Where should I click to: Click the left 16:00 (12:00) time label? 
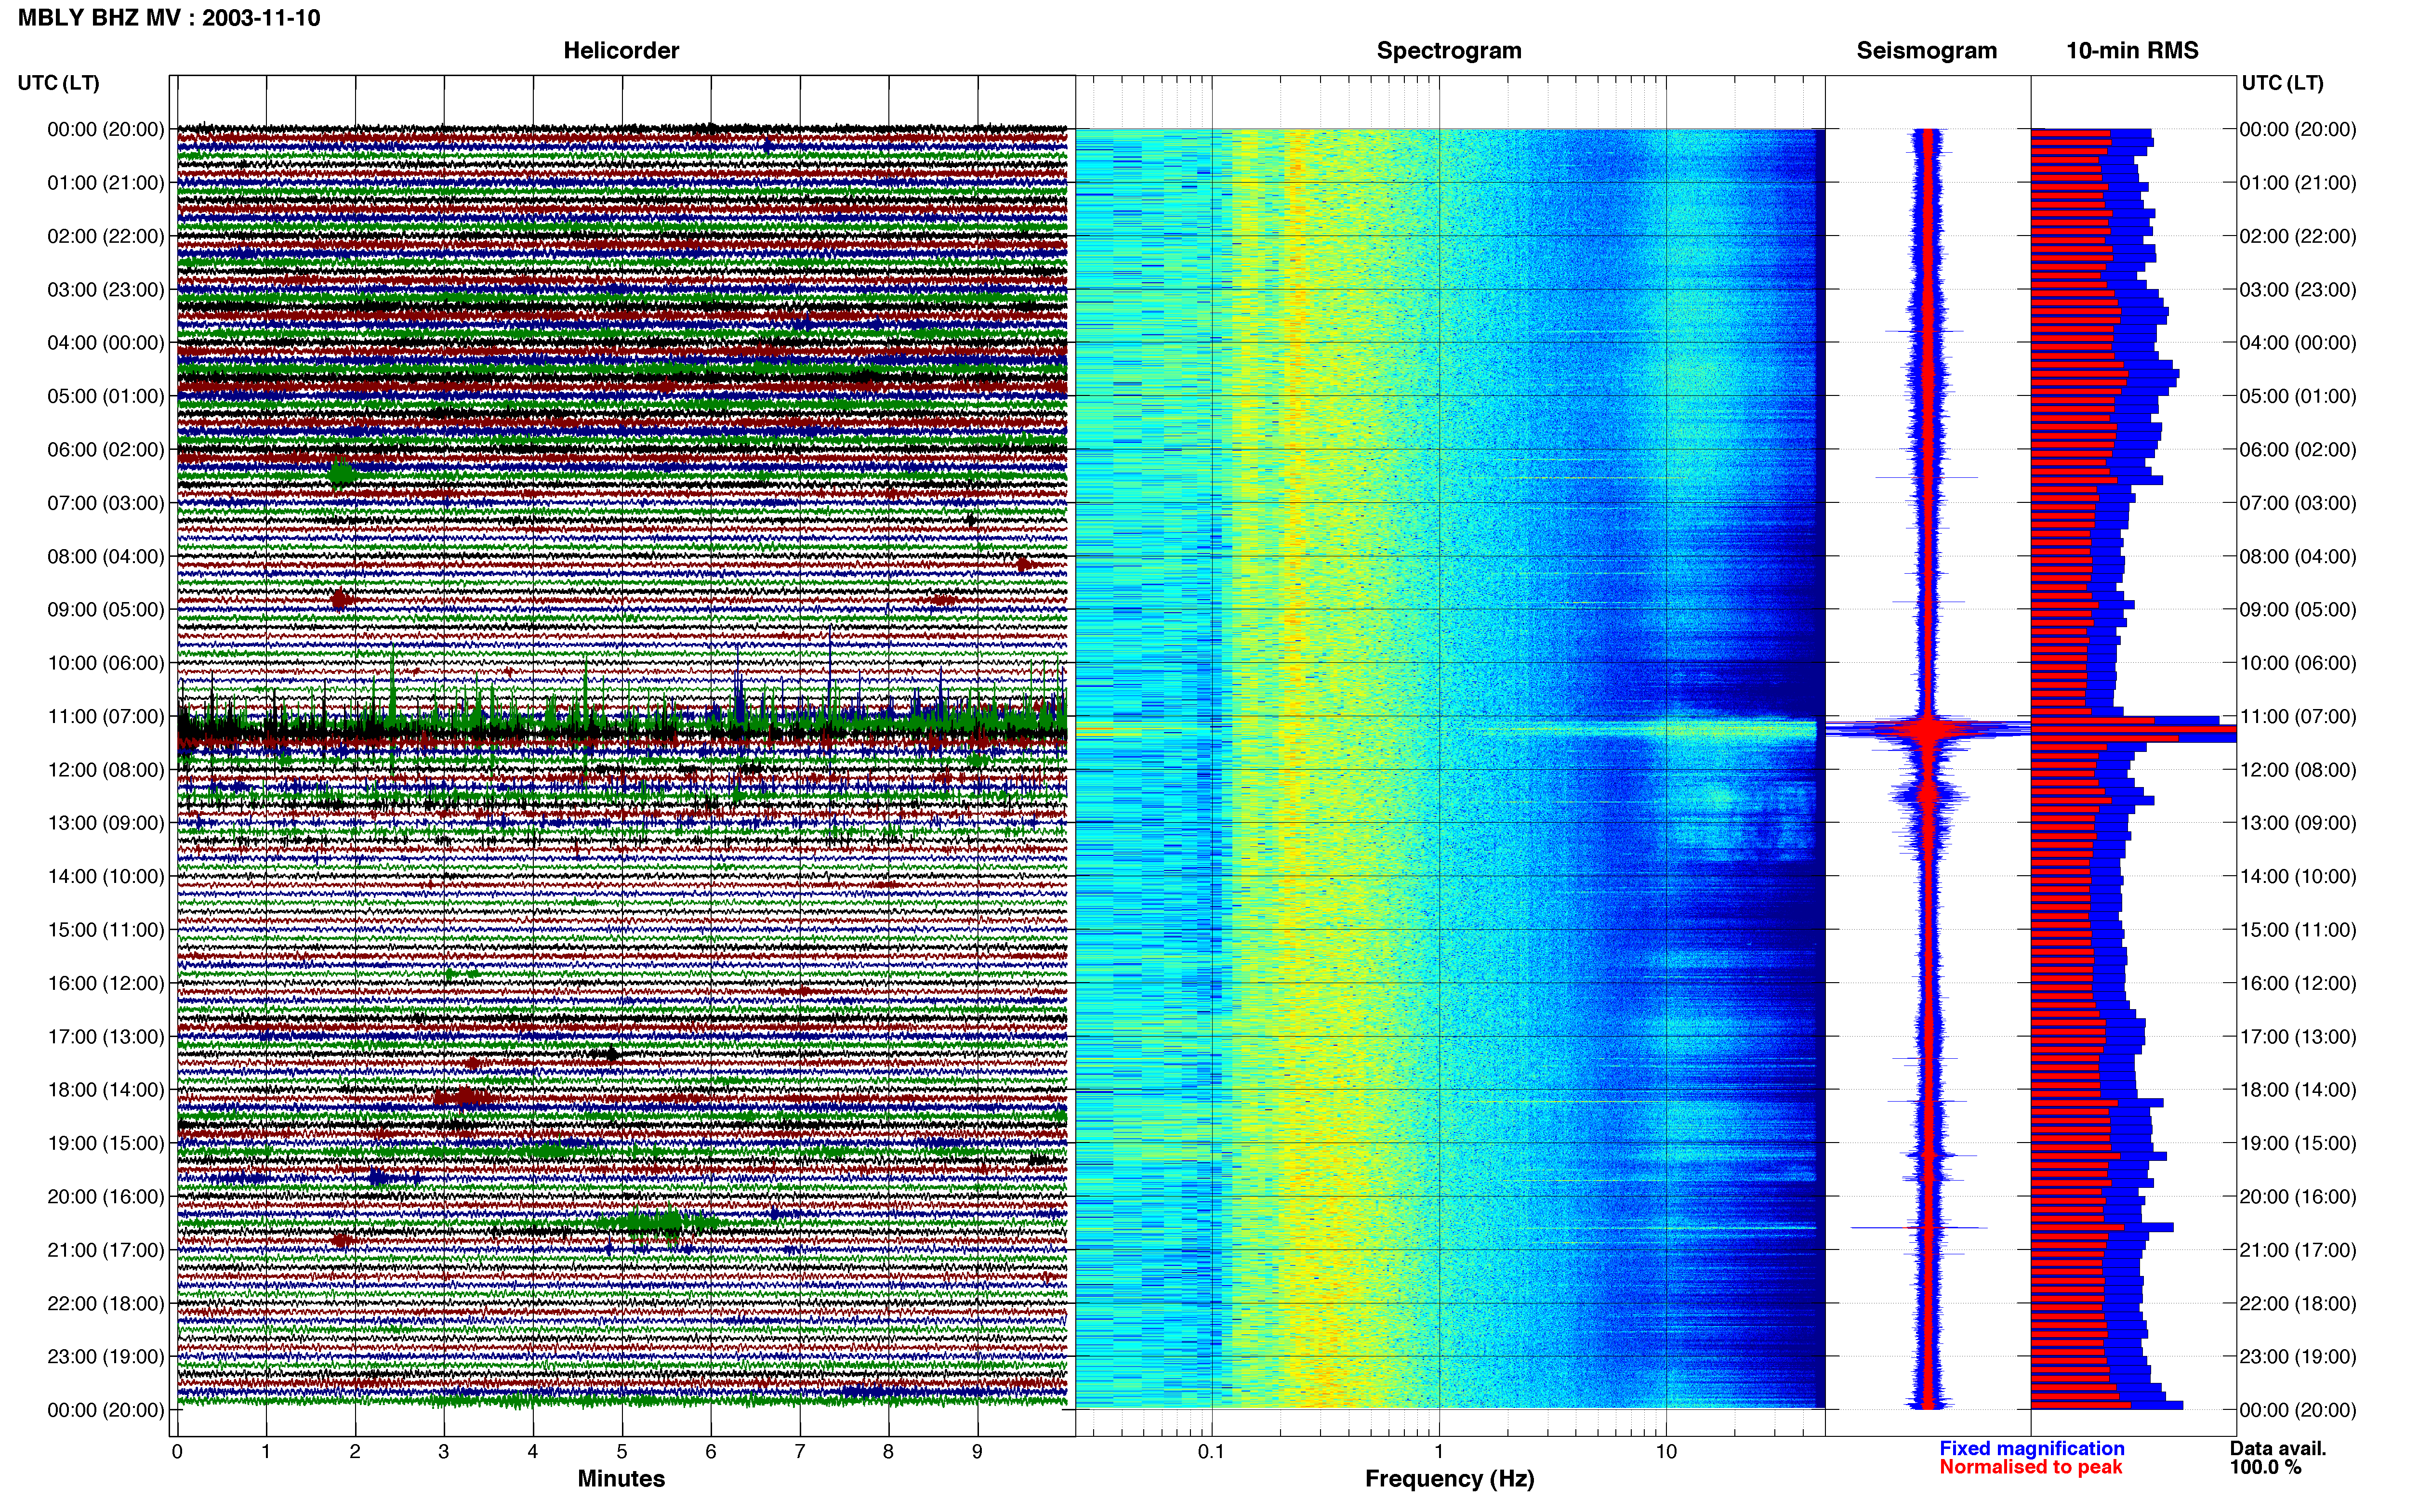(106, 983)
